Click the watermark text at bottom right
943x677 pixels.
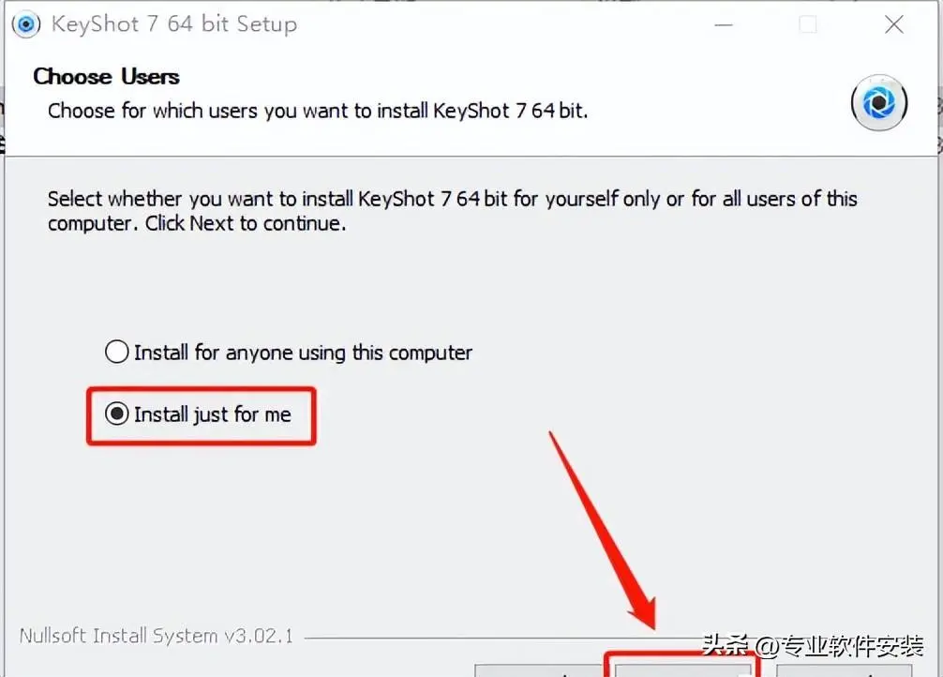(x=813, y=646)
